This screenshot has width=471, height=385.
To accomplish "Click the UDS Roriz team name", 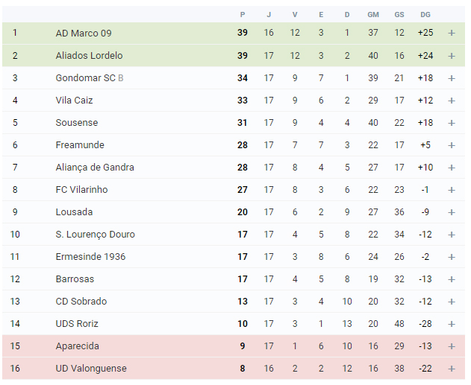I will [77, 324].
